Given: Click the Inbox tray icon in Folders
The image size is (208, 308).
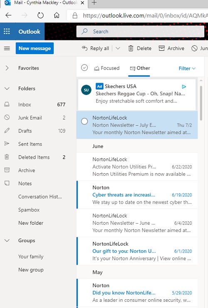Looking at the screenshot, I should tap(7, 104).
